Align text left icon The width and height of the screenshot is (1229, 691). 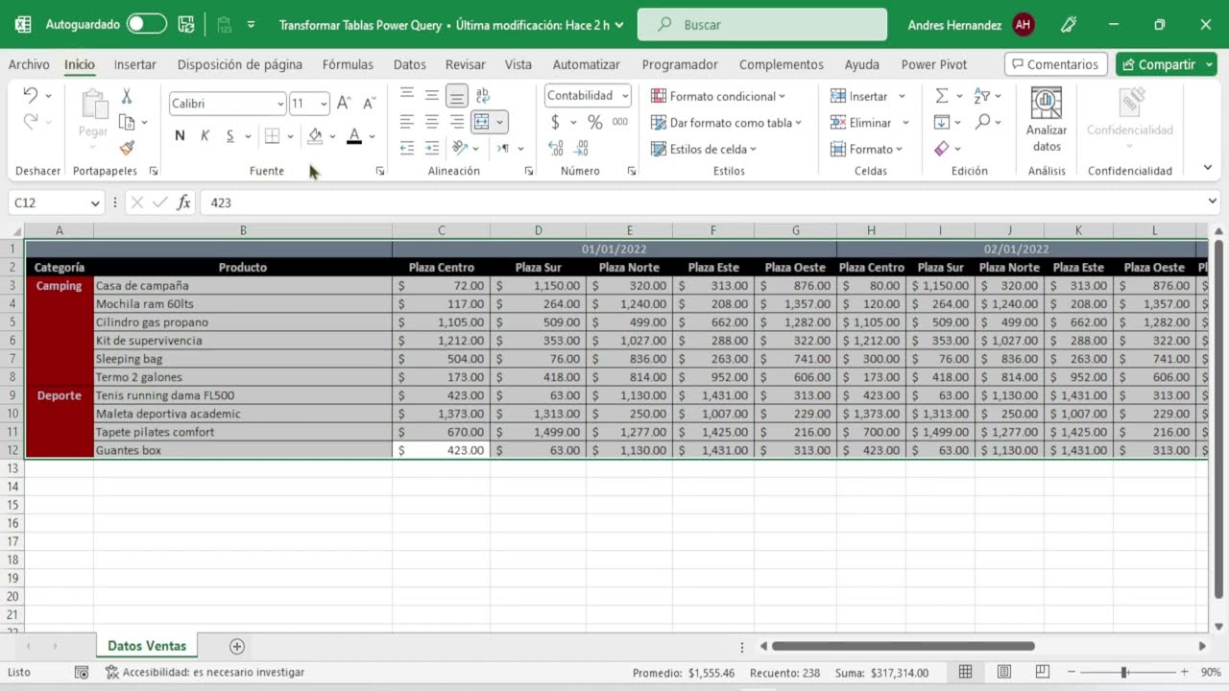point(407,122)
